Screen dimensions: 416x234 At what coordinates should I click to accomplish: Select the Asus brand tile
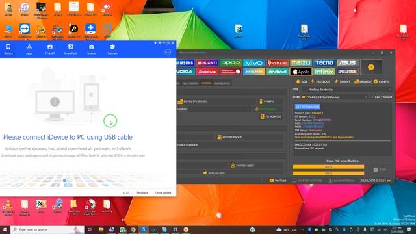(348, 63)
